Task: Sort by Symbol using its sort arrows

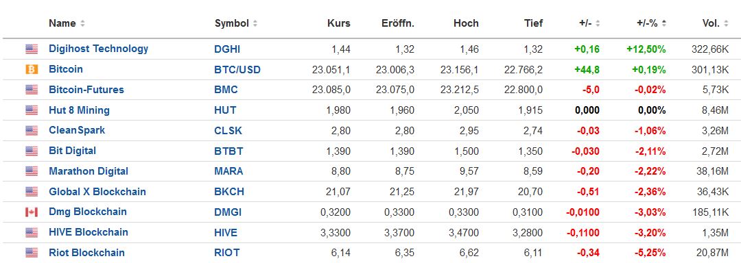Action: pyautogui.click(x=255, y=23)
